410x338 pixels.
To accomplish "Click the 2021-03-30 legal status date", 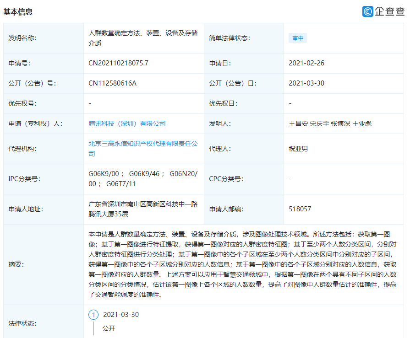I will [121, 315].
